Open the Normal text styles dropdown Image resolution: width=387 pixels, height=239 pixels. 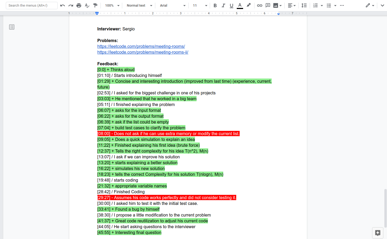coord(139,6)
